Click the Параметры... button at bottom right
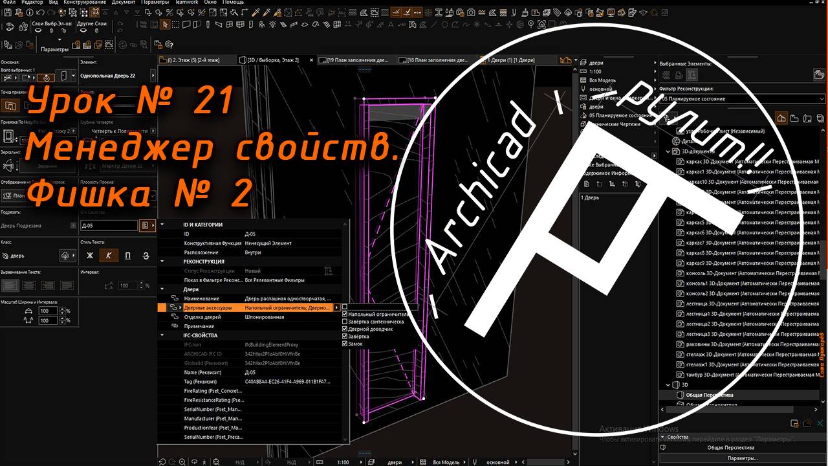828x466 pixels. click(x=741, y=458)
